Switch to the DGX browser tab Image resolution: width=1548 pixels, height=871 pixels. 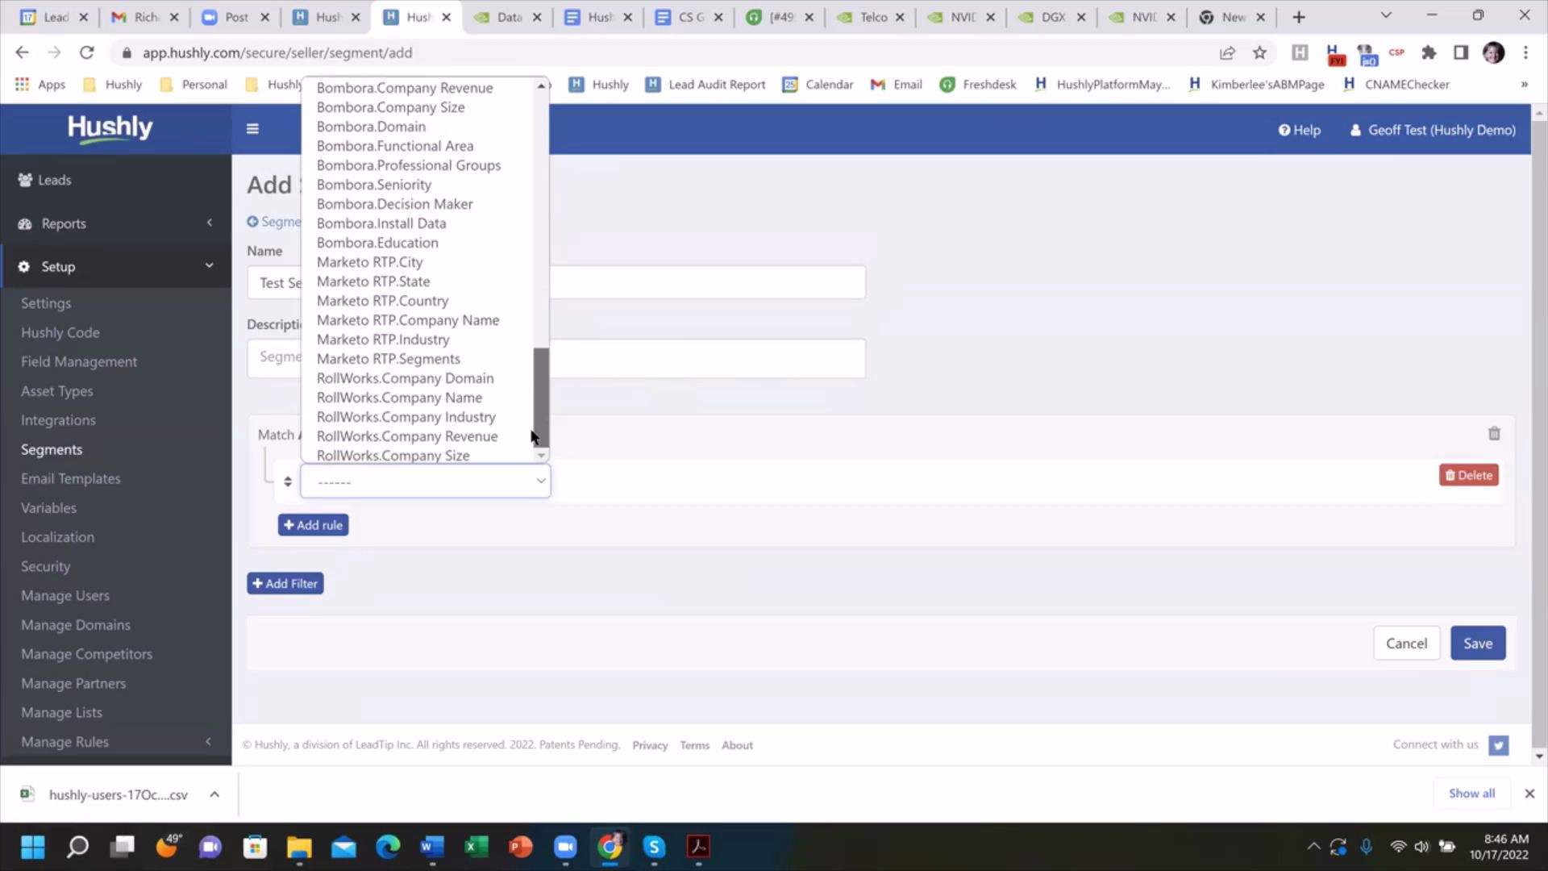1052,16
